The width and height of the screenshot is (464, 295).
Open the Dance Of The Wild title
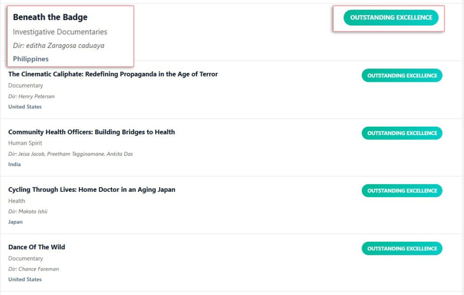tap(36, 247)
